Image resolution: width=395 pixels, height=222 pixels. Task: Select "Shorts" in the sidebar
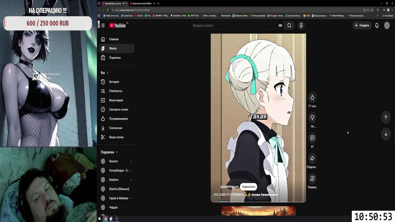(x=117, y=48)
